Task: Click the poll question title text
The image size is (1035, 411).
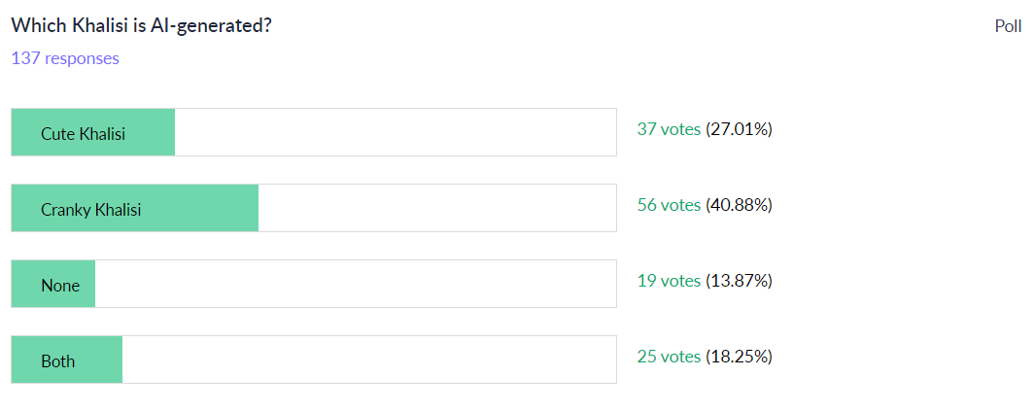Action: tap(141, 26)
